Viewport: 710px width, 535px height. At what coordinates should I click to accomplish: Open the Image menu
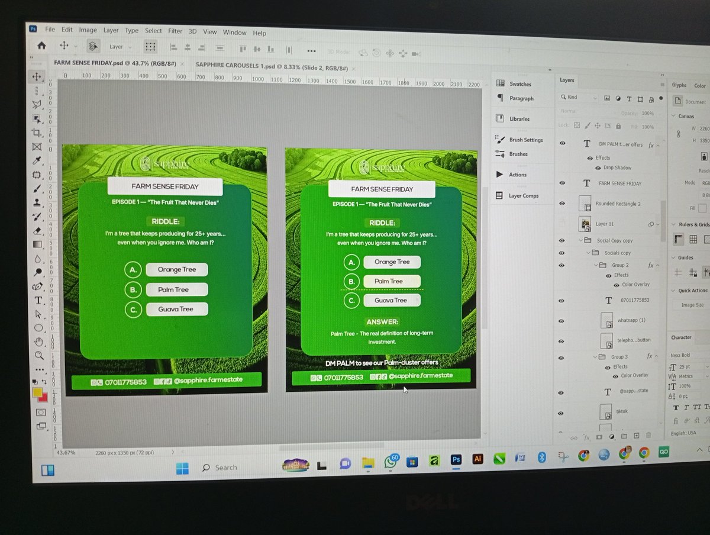tap(88, 30)
